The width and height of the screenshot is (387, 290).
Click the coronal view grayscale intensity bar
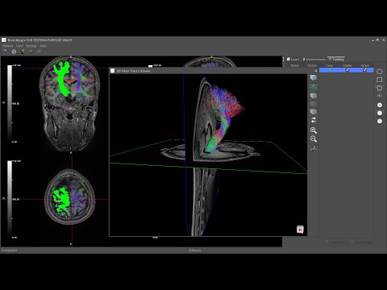[10, 103]
